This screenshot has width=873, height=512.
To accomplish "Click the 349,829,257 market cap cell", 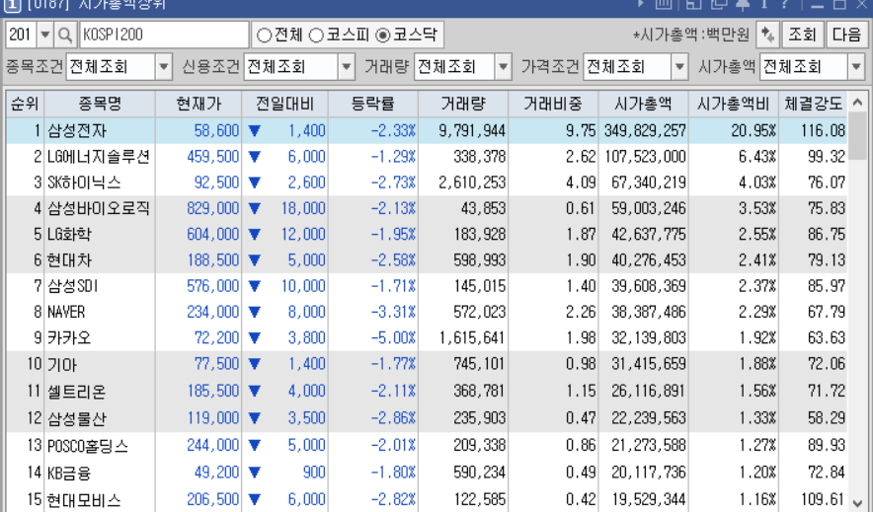I will pyautogui.click(x=645, y=130).
